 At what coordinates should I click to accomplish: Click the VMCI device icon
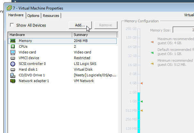tap(13, 58)
